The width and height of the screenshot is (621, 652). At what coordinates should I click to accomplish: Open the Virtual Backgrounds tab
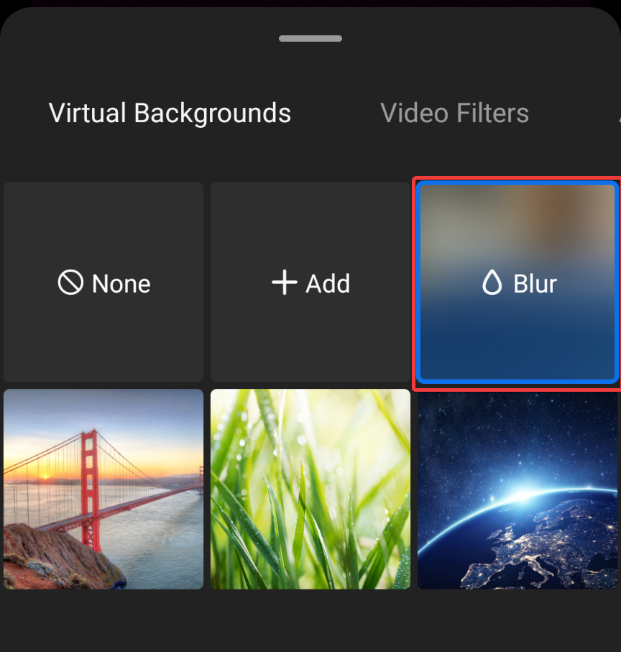coord(170,114)
